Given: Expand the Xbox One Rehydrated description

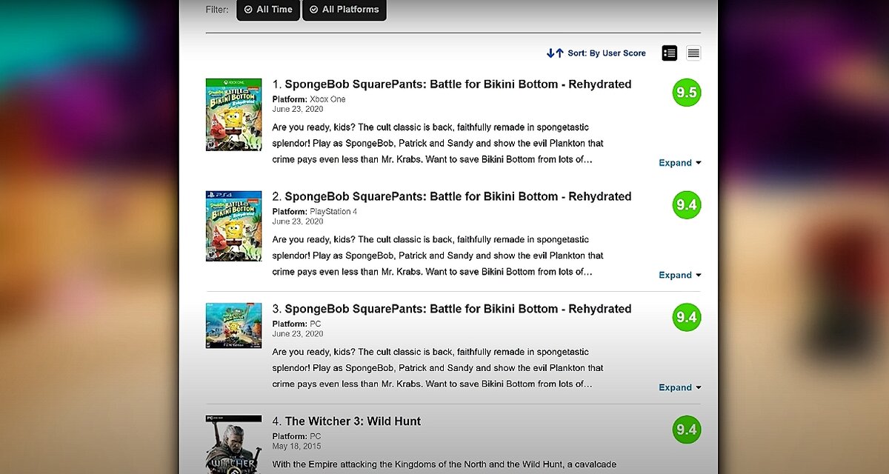Looking at the screenshot, I should pos(678,162).
